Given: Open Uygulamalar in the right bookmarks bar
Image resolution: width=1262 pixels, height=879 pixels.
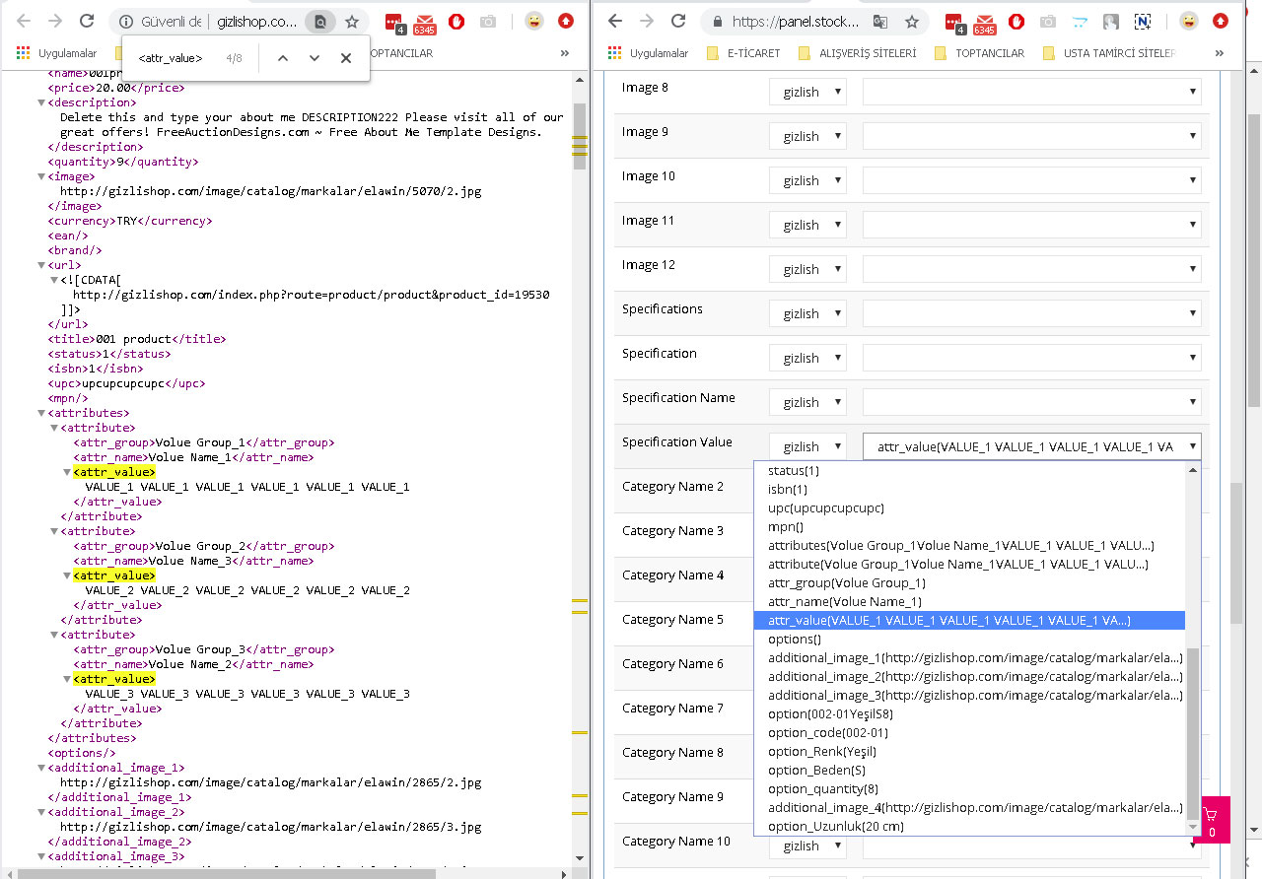Looking at the screenshot, I should click(x=649, y=53).
